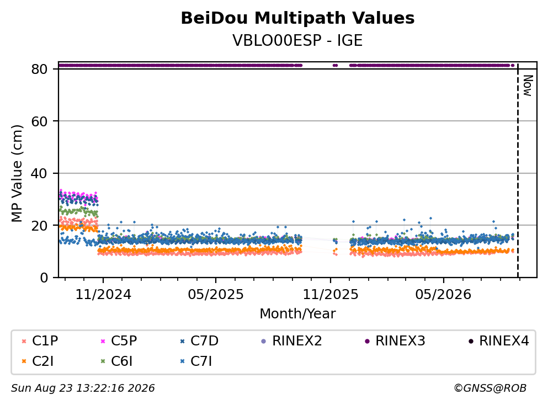The width and height of the screenshot is (548, 405).
Task: Click the 11/2024 x-axis tick label
Action: pos(103,295)
